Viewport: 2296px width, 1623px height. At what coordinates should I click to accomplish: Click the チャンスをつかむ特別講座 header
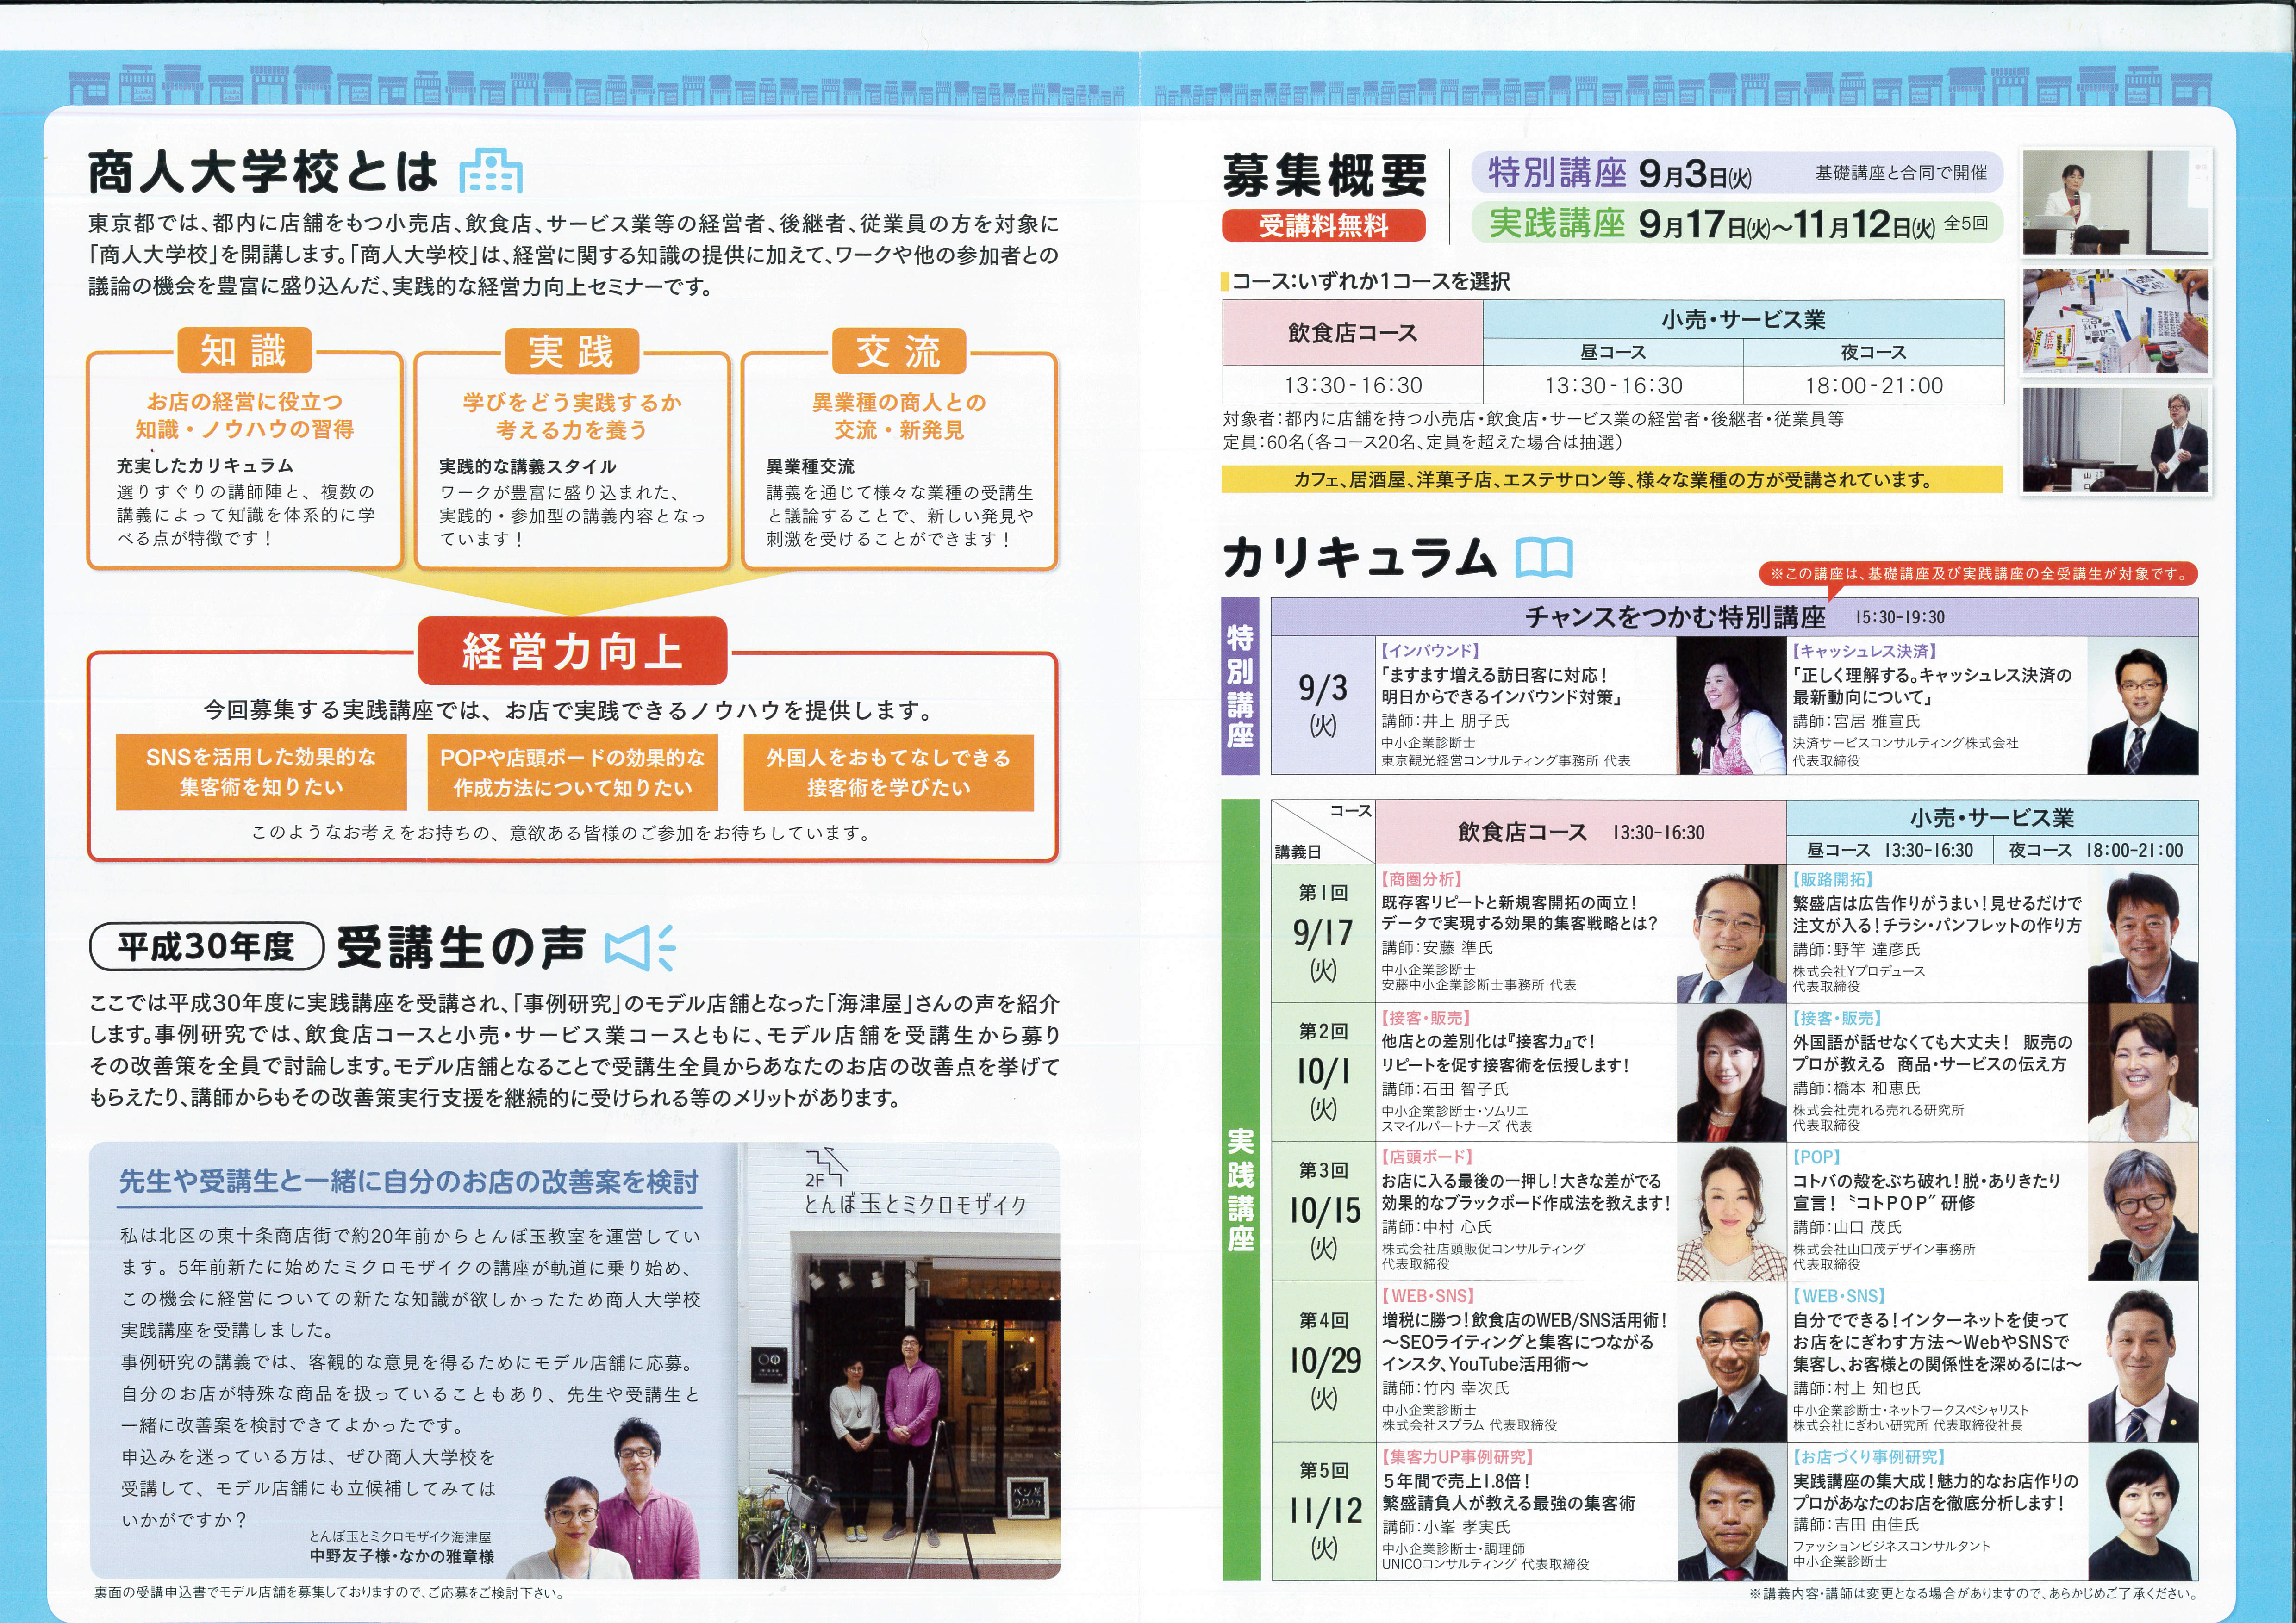(x=1734, y=617)
